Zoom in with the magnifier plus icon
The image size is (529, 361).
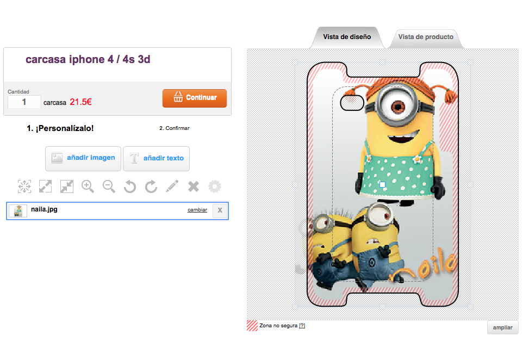88,186
